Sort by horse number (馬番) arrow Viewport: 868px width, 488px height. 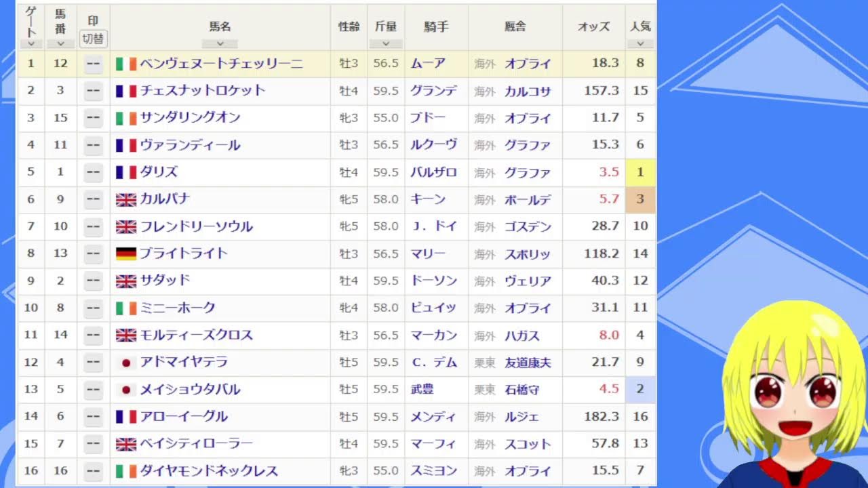(61, 43)
